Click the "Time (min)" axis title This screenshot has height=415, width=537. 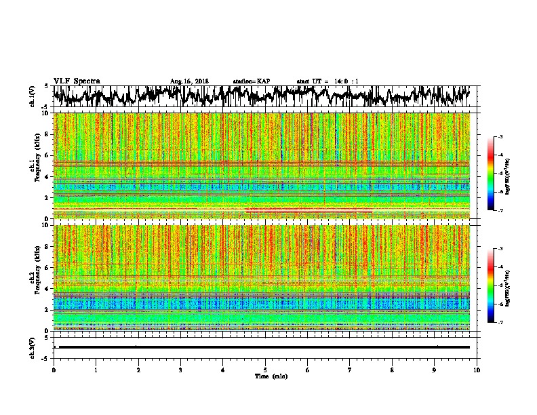(x=271, y=376)
